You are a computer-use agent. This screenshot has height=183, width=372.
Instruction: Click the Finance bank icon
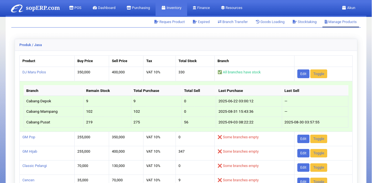[x=194, y=8]
